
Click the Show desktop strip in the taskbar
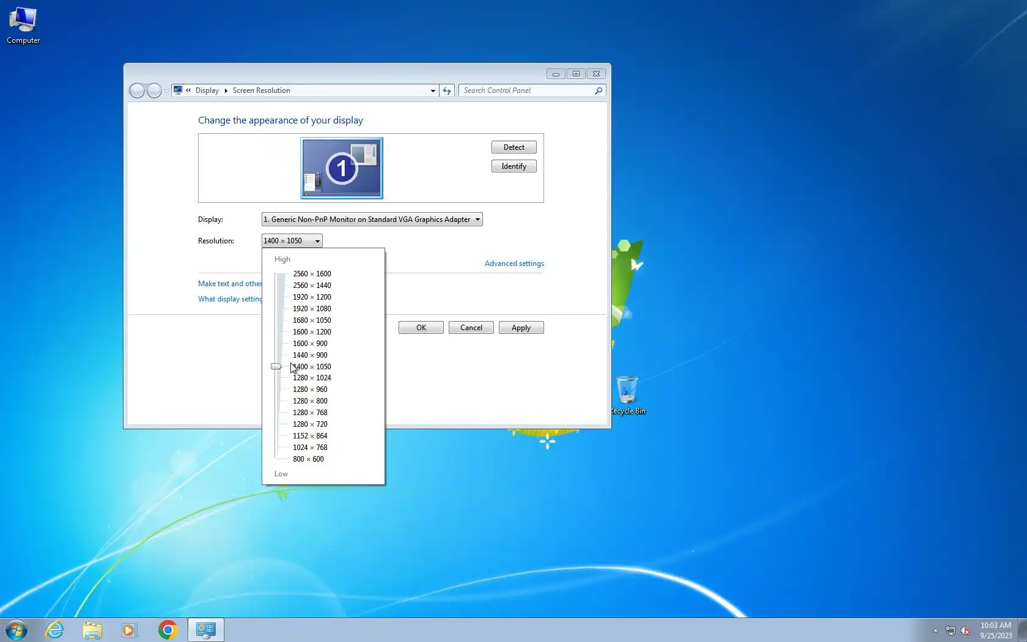click(1022, 630)
